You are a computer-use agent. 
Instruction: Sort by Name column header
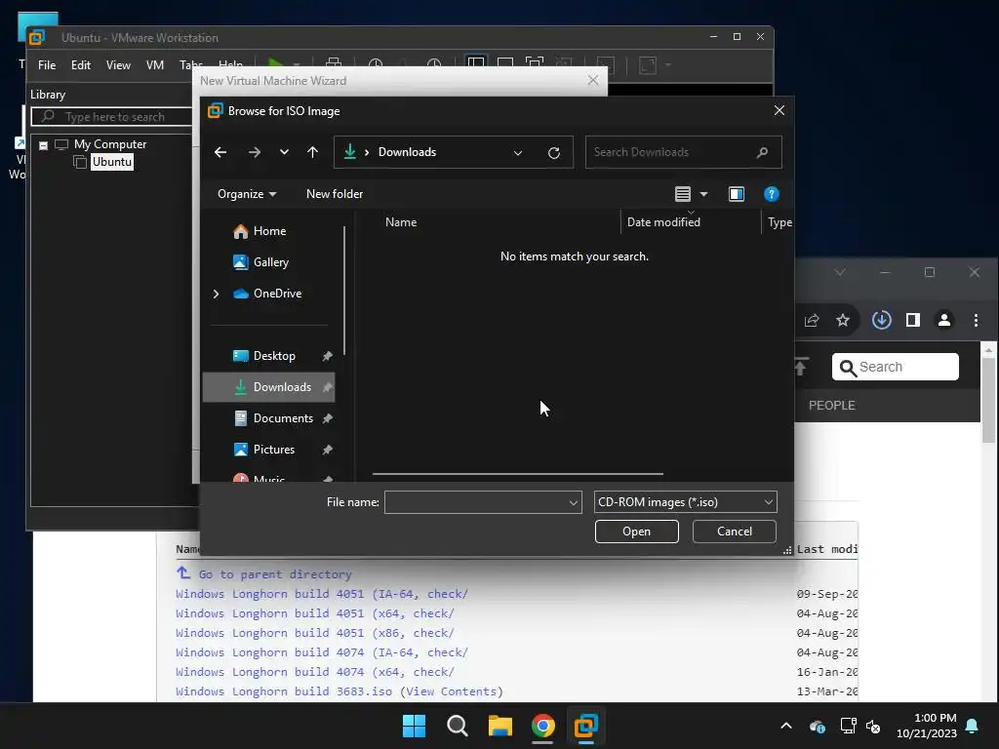coord(401,222)
